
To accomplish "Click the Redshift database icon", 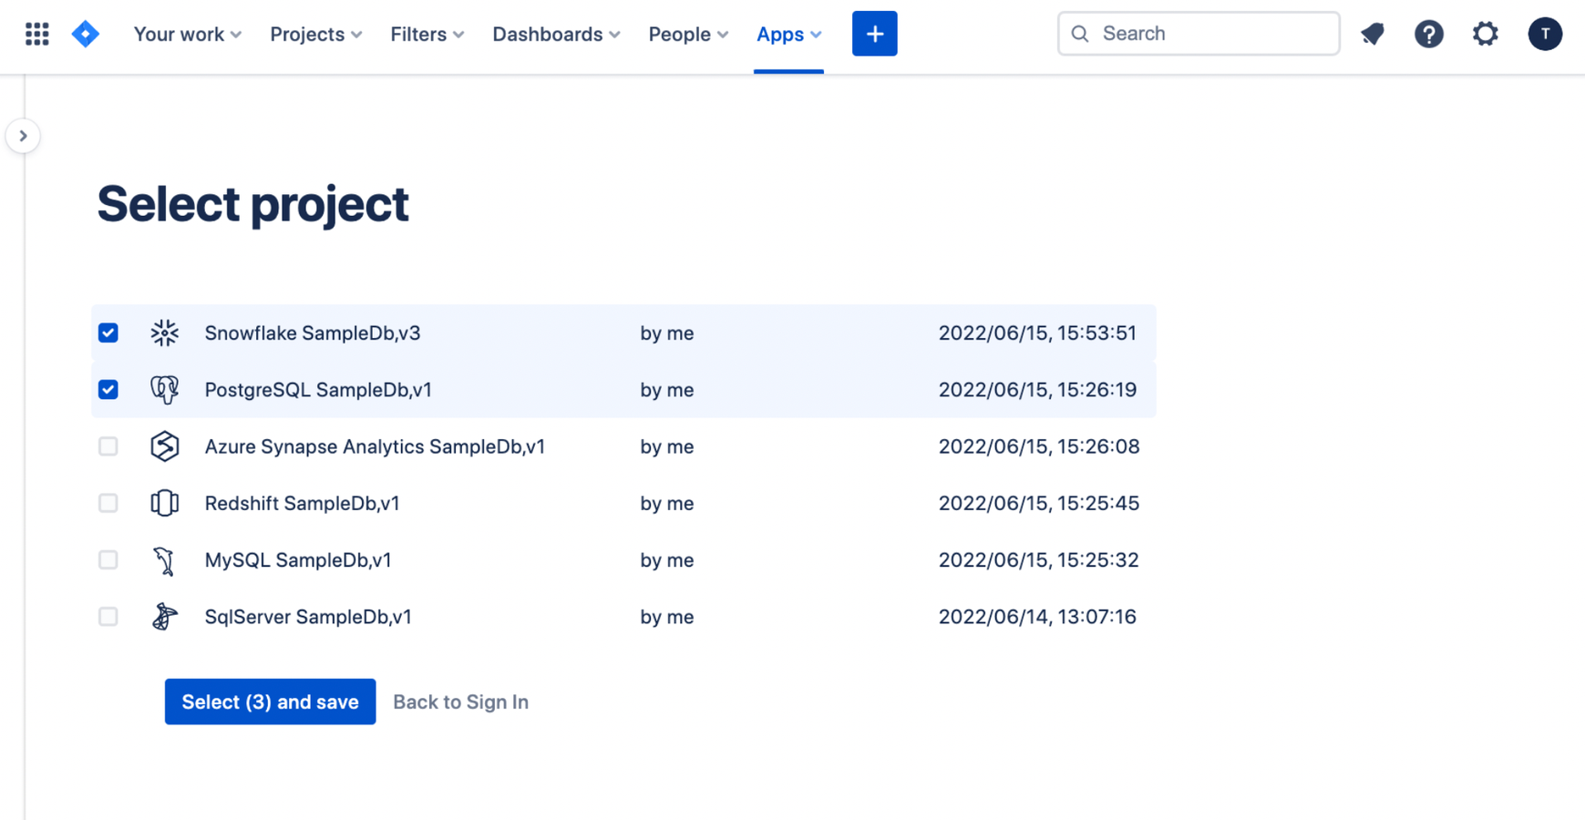I will (x=165, y=503).
